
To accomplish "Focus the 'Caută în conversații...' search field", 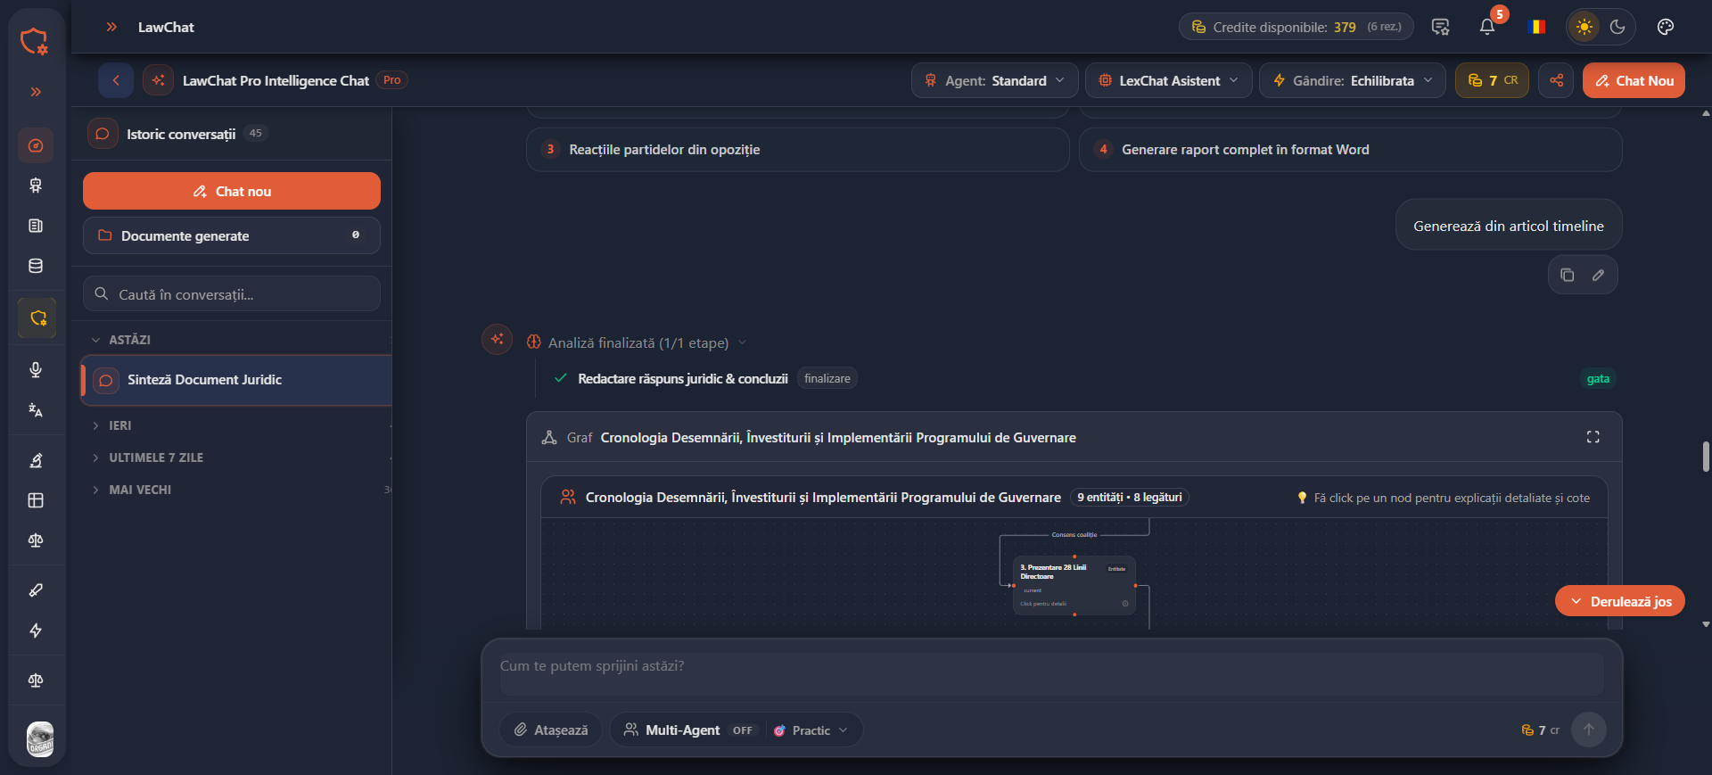I will tap(232, 294).
